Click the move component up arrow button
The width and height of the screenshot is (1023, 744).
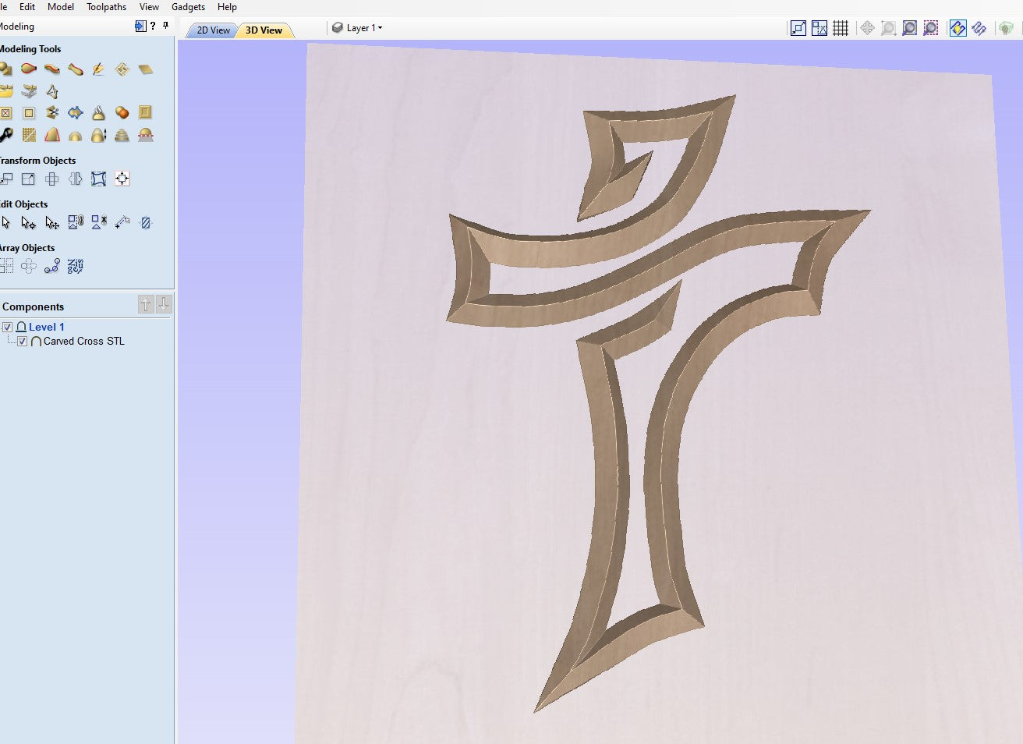146,304
